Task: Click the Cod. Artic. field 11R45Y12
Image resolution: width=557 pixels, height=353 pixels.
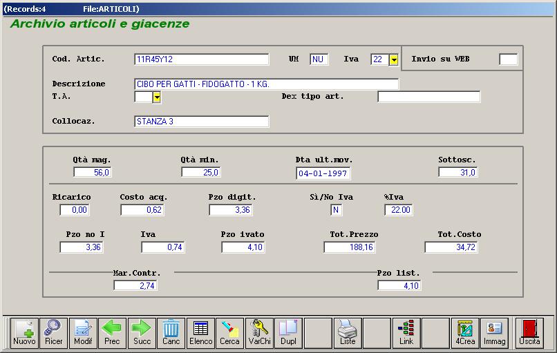Action: (x=201, y=59)
